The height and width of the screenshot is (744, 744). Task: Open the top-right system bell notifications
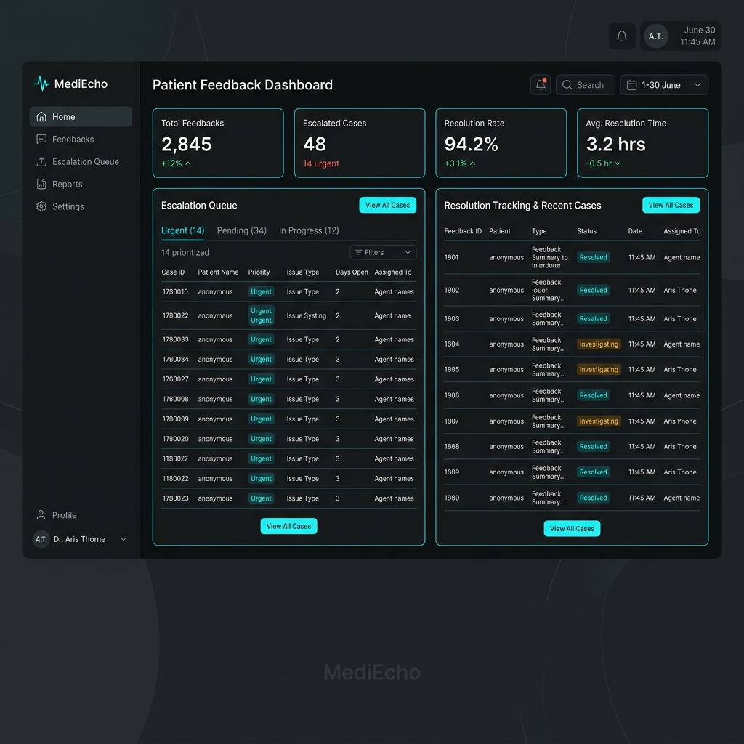click(x=622, y=36)
